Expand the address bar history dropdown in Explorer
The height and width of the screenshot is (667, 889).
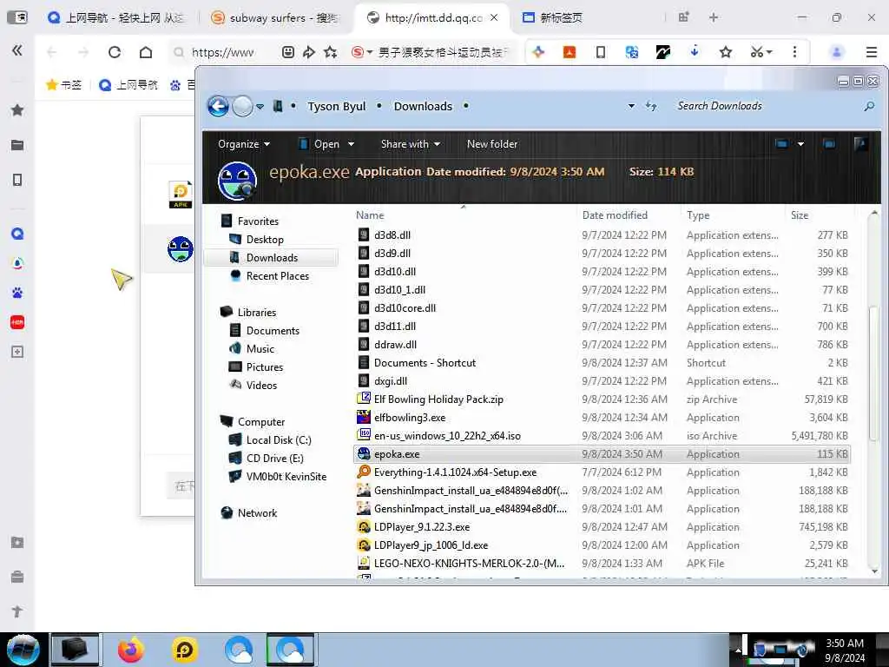tap(631, 106)
